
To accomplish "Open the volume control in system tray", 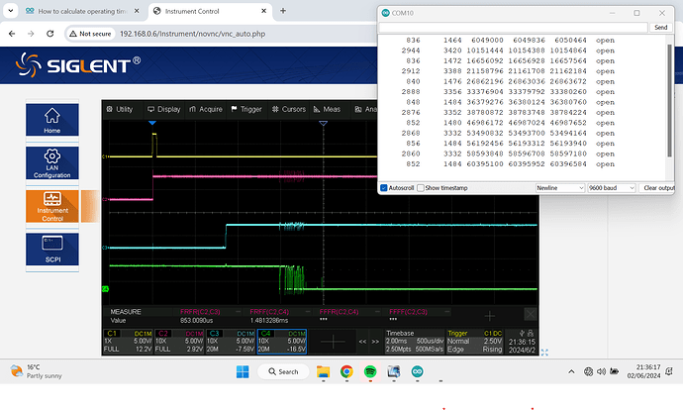I will 601,371.
